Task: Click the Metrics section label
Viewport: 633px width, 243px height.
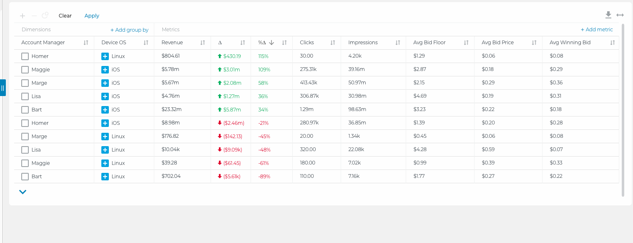Action: [171, 30]
